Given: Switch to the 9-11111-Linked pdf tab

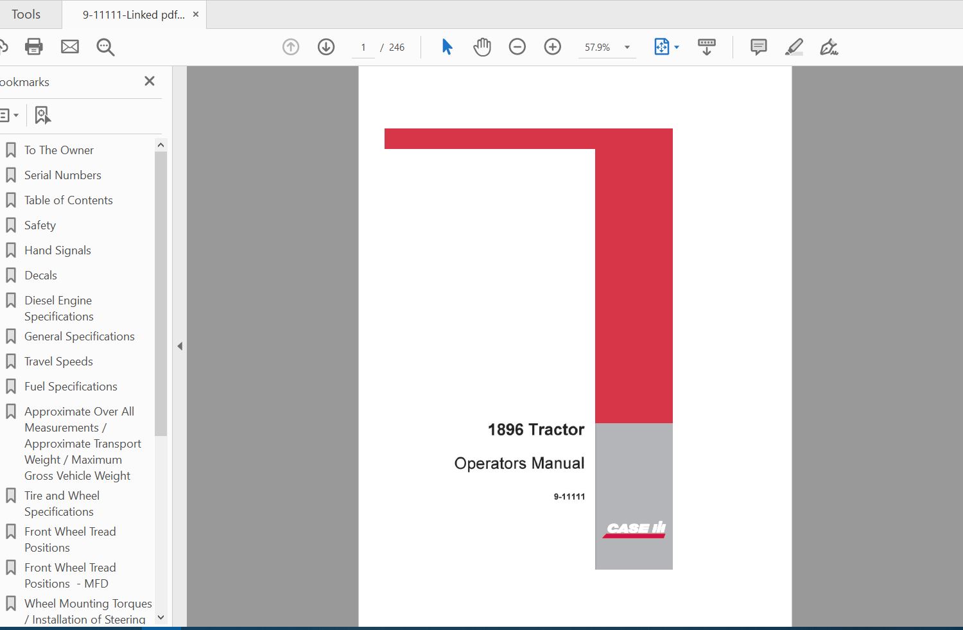Looking at the screenshot, I should [x=134, y=15].
